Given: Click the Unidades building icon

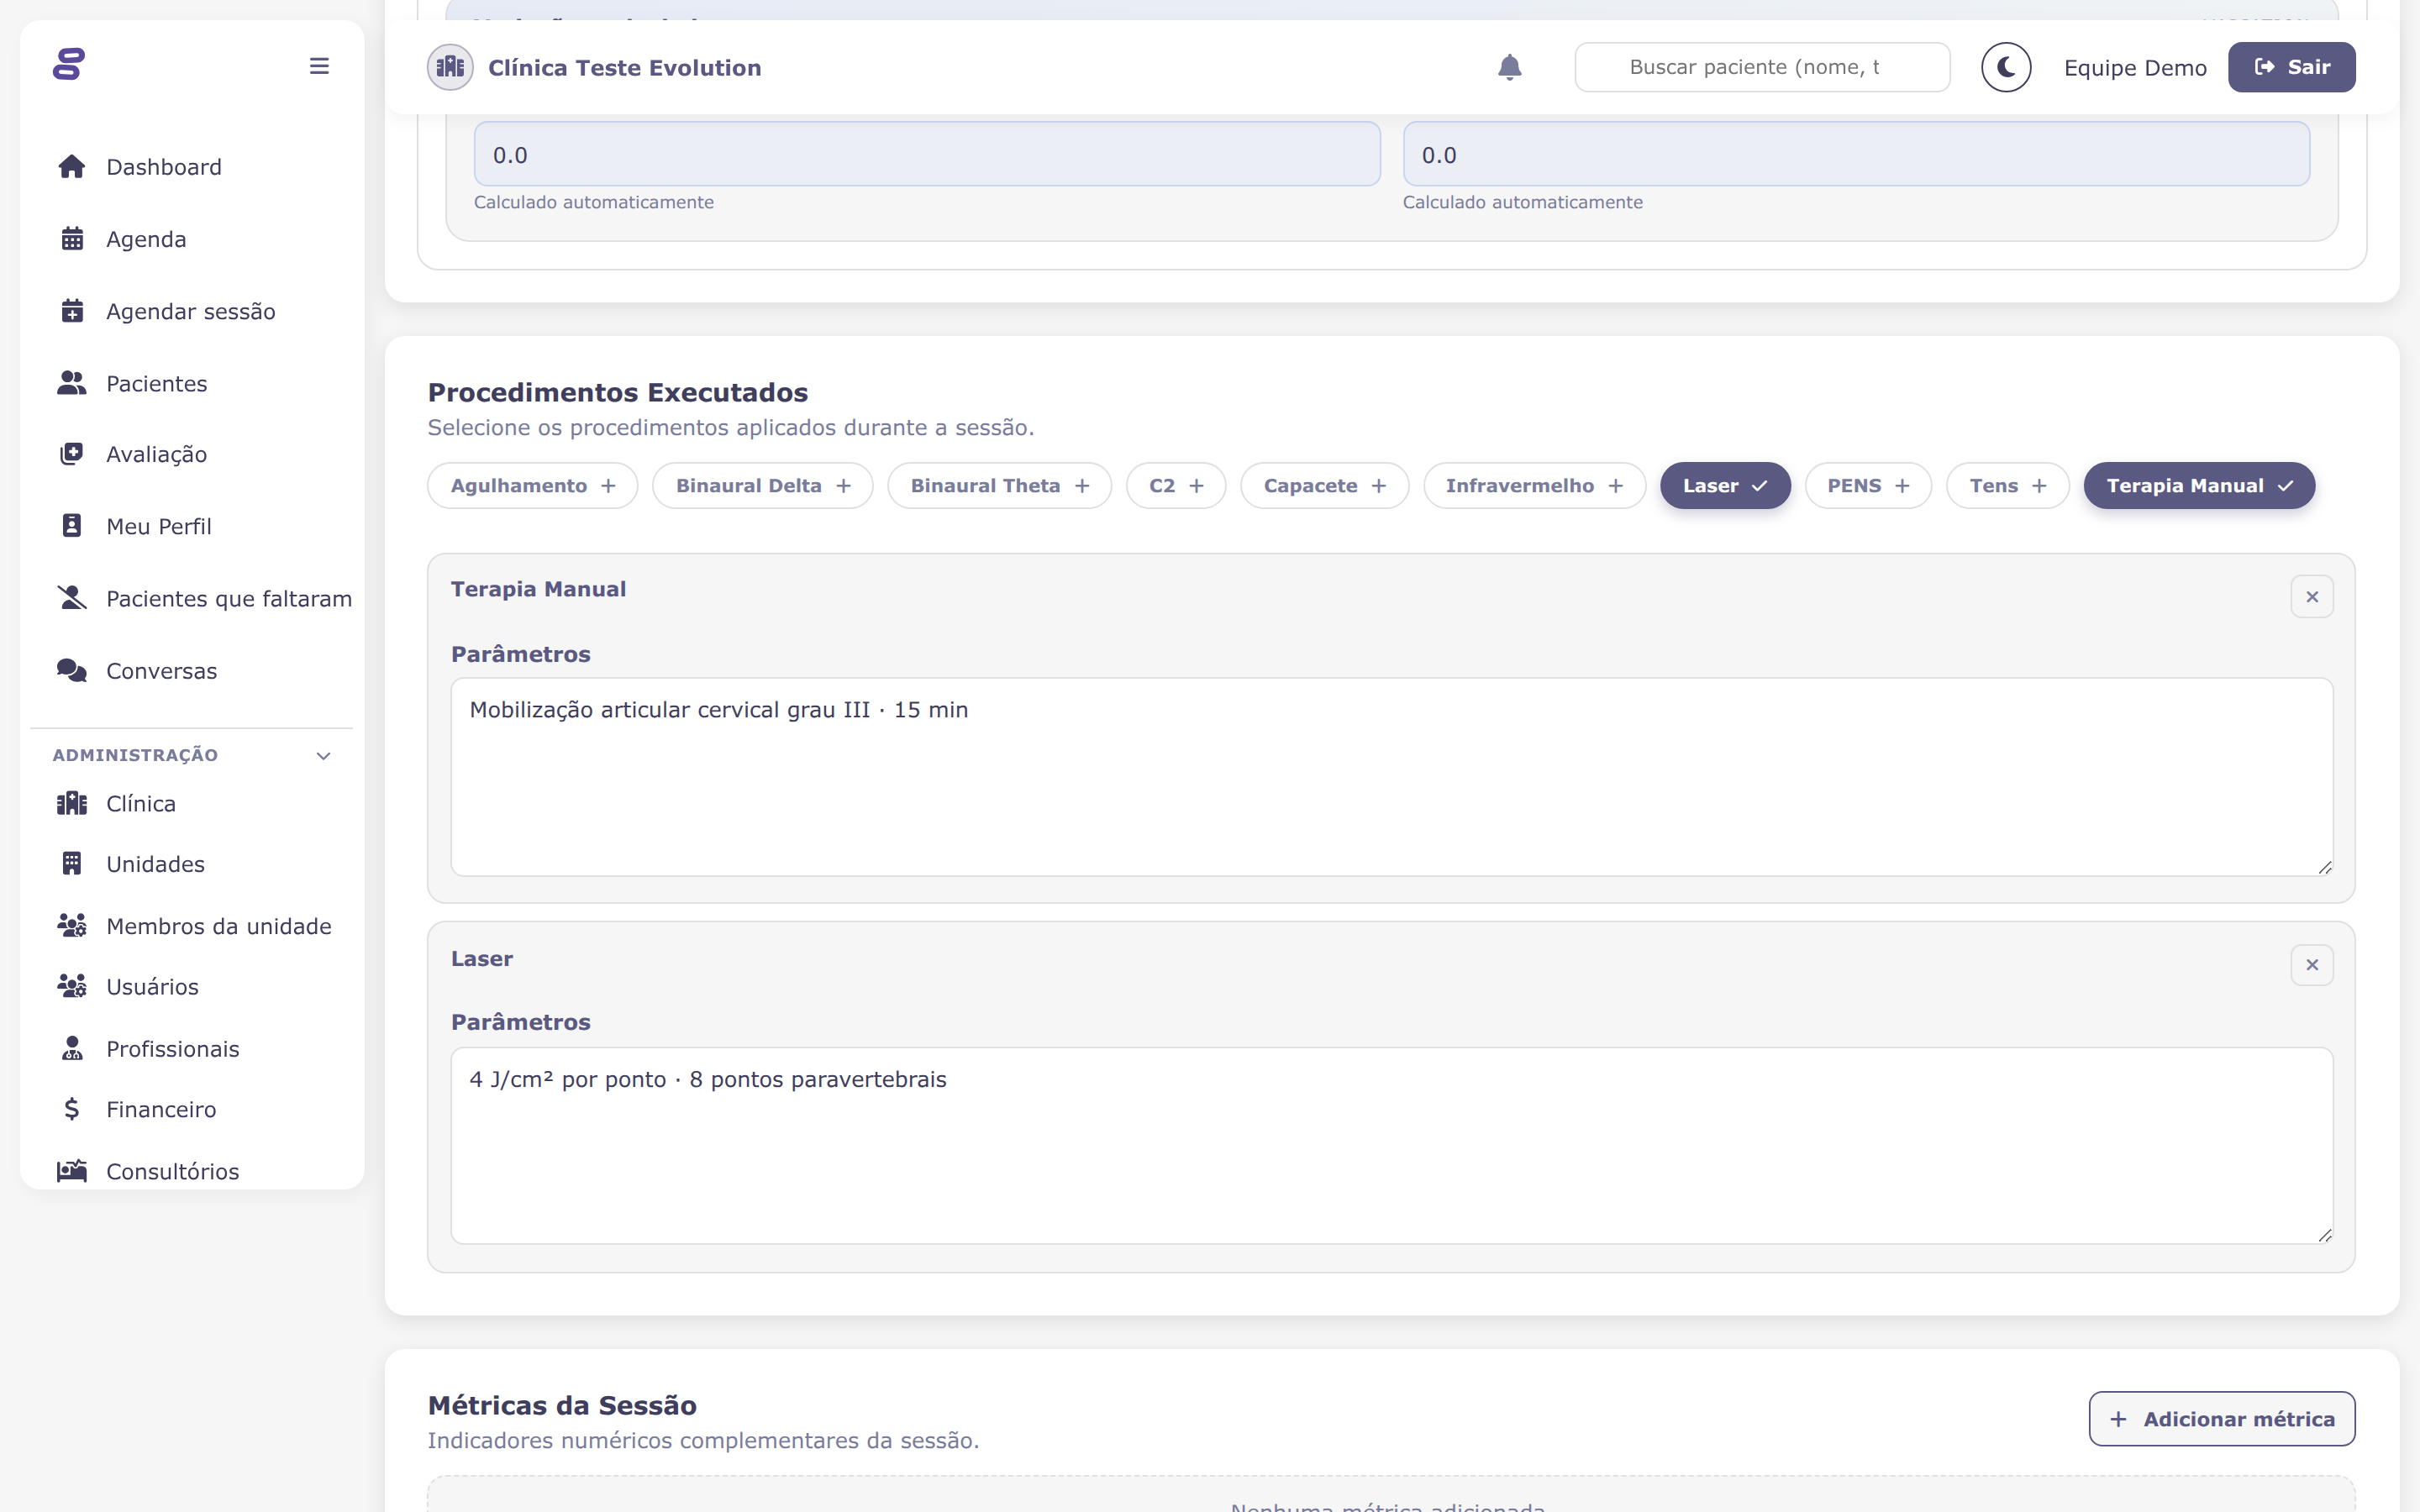Looking at the screenshot, I should tap(72, 864).
